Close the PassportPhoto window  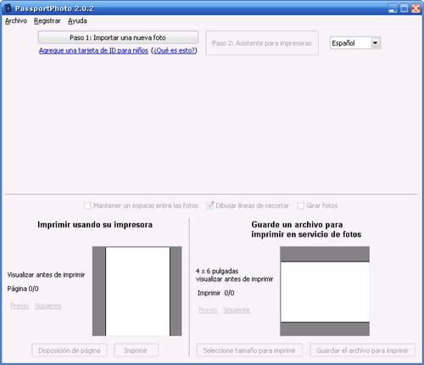(x=416, y=8)
